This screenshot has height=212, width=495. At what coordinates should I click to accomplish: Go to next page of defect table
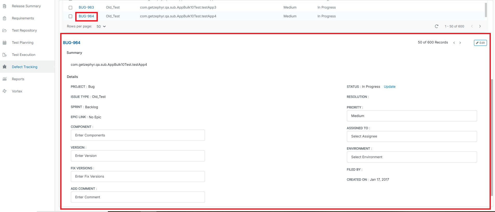pyautogui.click(x=480, y=26)
